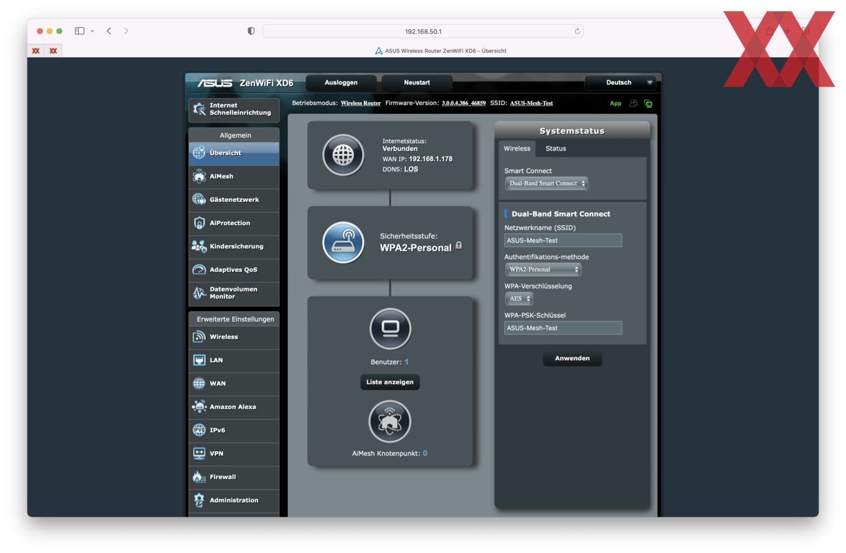Screen dimensions: 846x553
Task: Open the Authentifikations-methode dropdown
Action: click(543, 269)
